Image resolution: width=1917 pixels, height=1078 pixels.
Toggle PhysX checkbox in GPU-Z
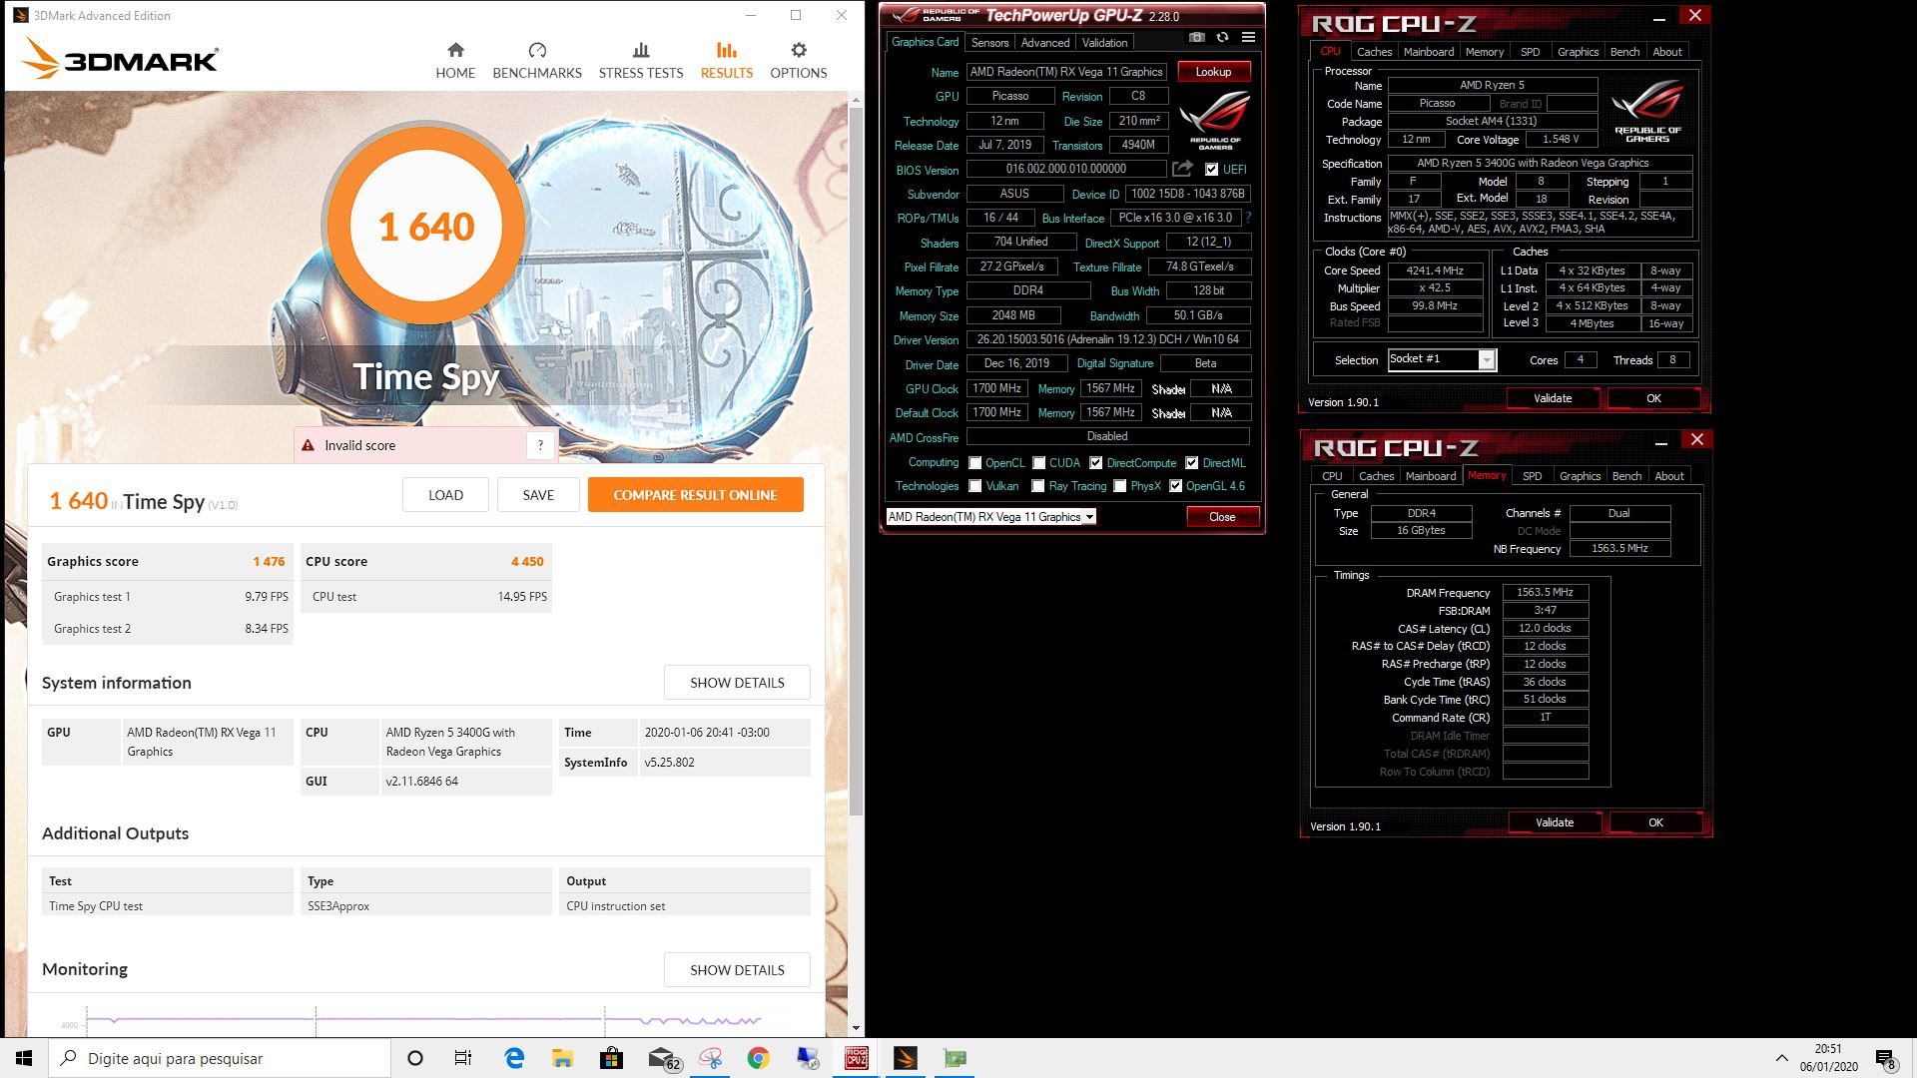coord(1120,486)
